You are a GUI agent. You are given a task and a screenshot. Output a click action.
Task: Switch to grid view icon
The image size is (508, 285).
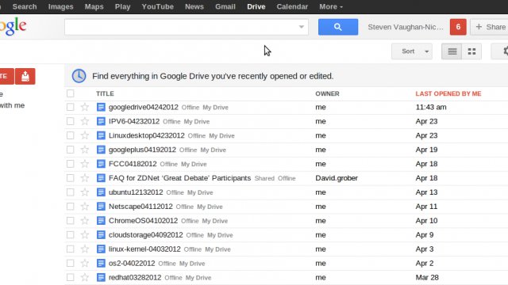tap(471, 51)
